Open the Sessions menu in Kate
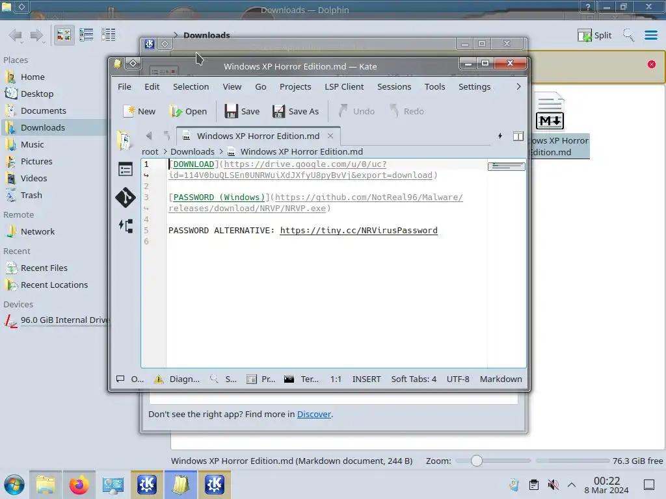Screen dimensions: 666x499 tap(394, 86)
